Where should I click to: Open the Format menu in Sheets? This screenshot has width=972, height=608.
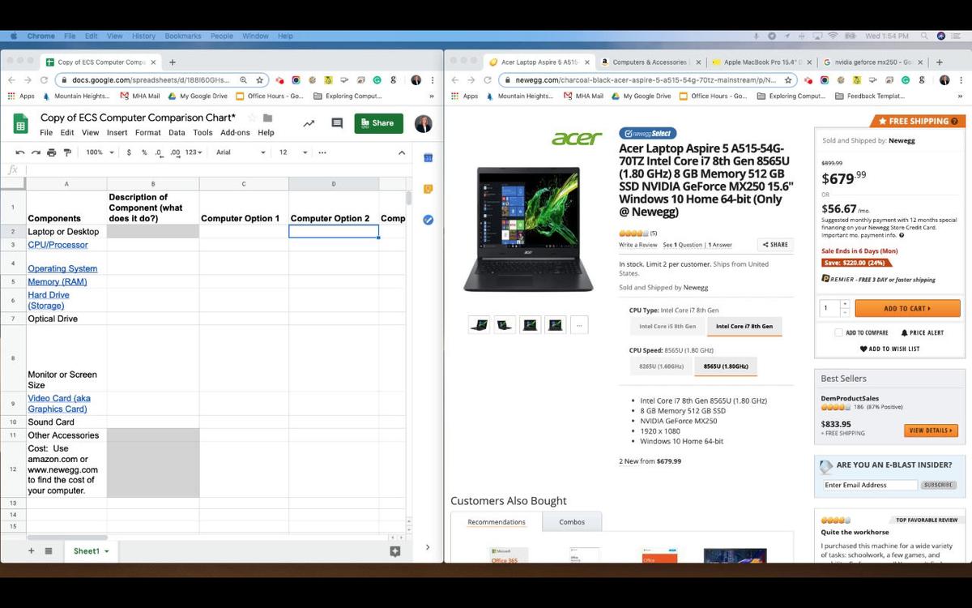[x=147, y=133]
